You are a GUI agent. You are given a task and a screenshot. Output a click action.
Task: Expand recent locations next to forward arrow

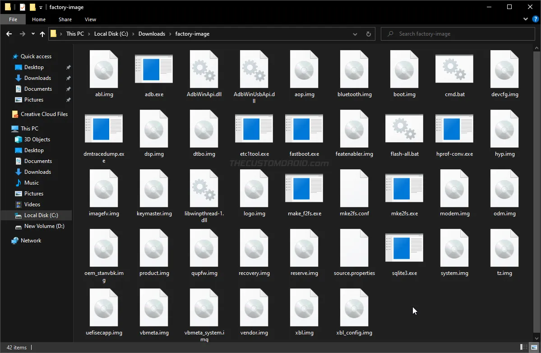pyautogui.click(x=32, y=34)
